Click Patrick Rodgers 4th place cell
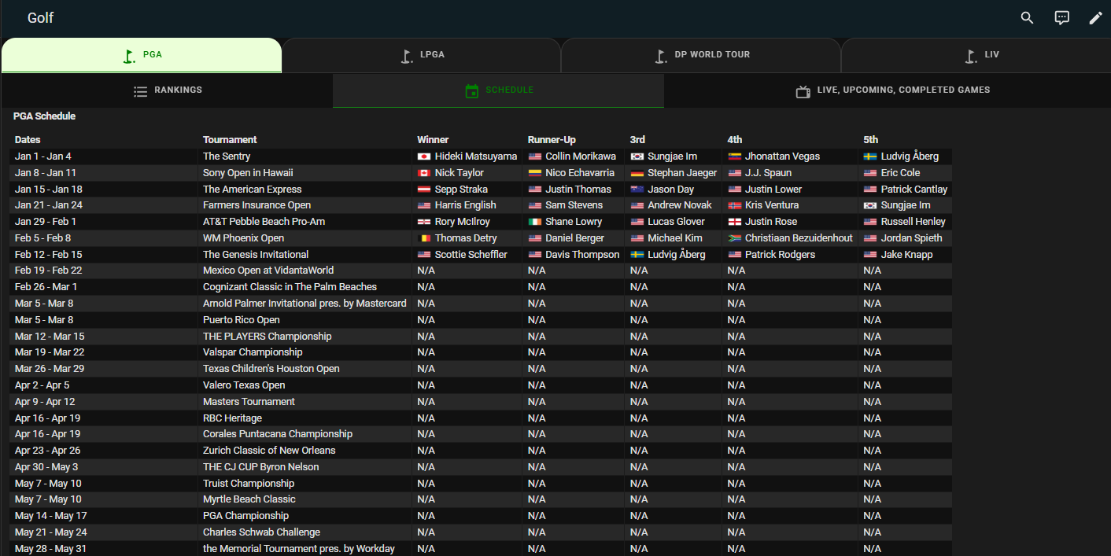Screen dimensions: 1111x556 tap(790, 255)
